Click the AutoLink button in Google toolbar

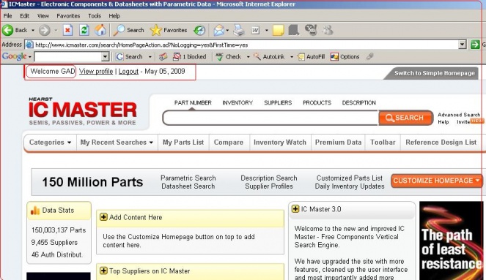point(269,57)
